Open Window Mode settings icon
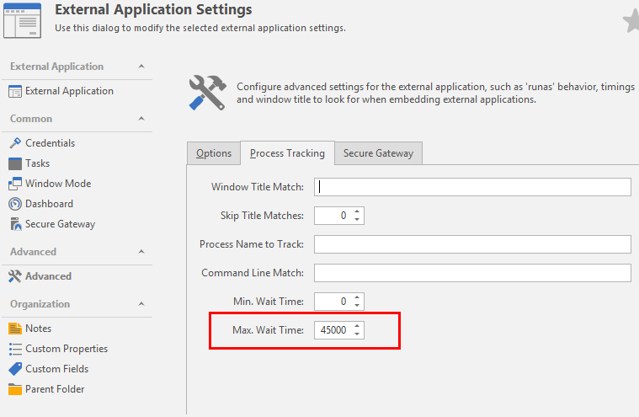This screenshot has width=639, height=417. click(x=15, y=184)
